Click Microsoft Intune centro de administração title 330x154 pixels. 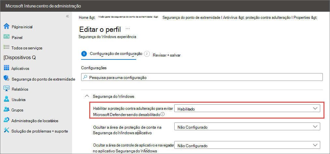click(43, 6)
